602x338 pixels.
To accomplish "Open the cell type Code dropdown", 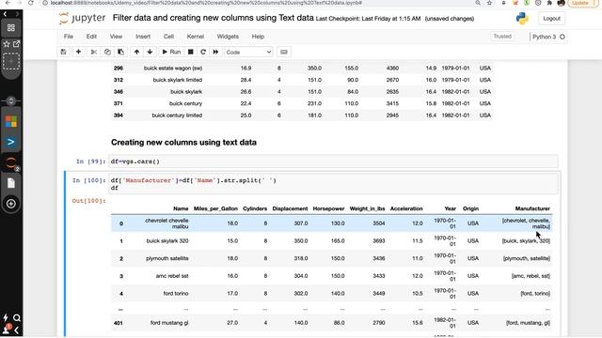I will [248, 53].
